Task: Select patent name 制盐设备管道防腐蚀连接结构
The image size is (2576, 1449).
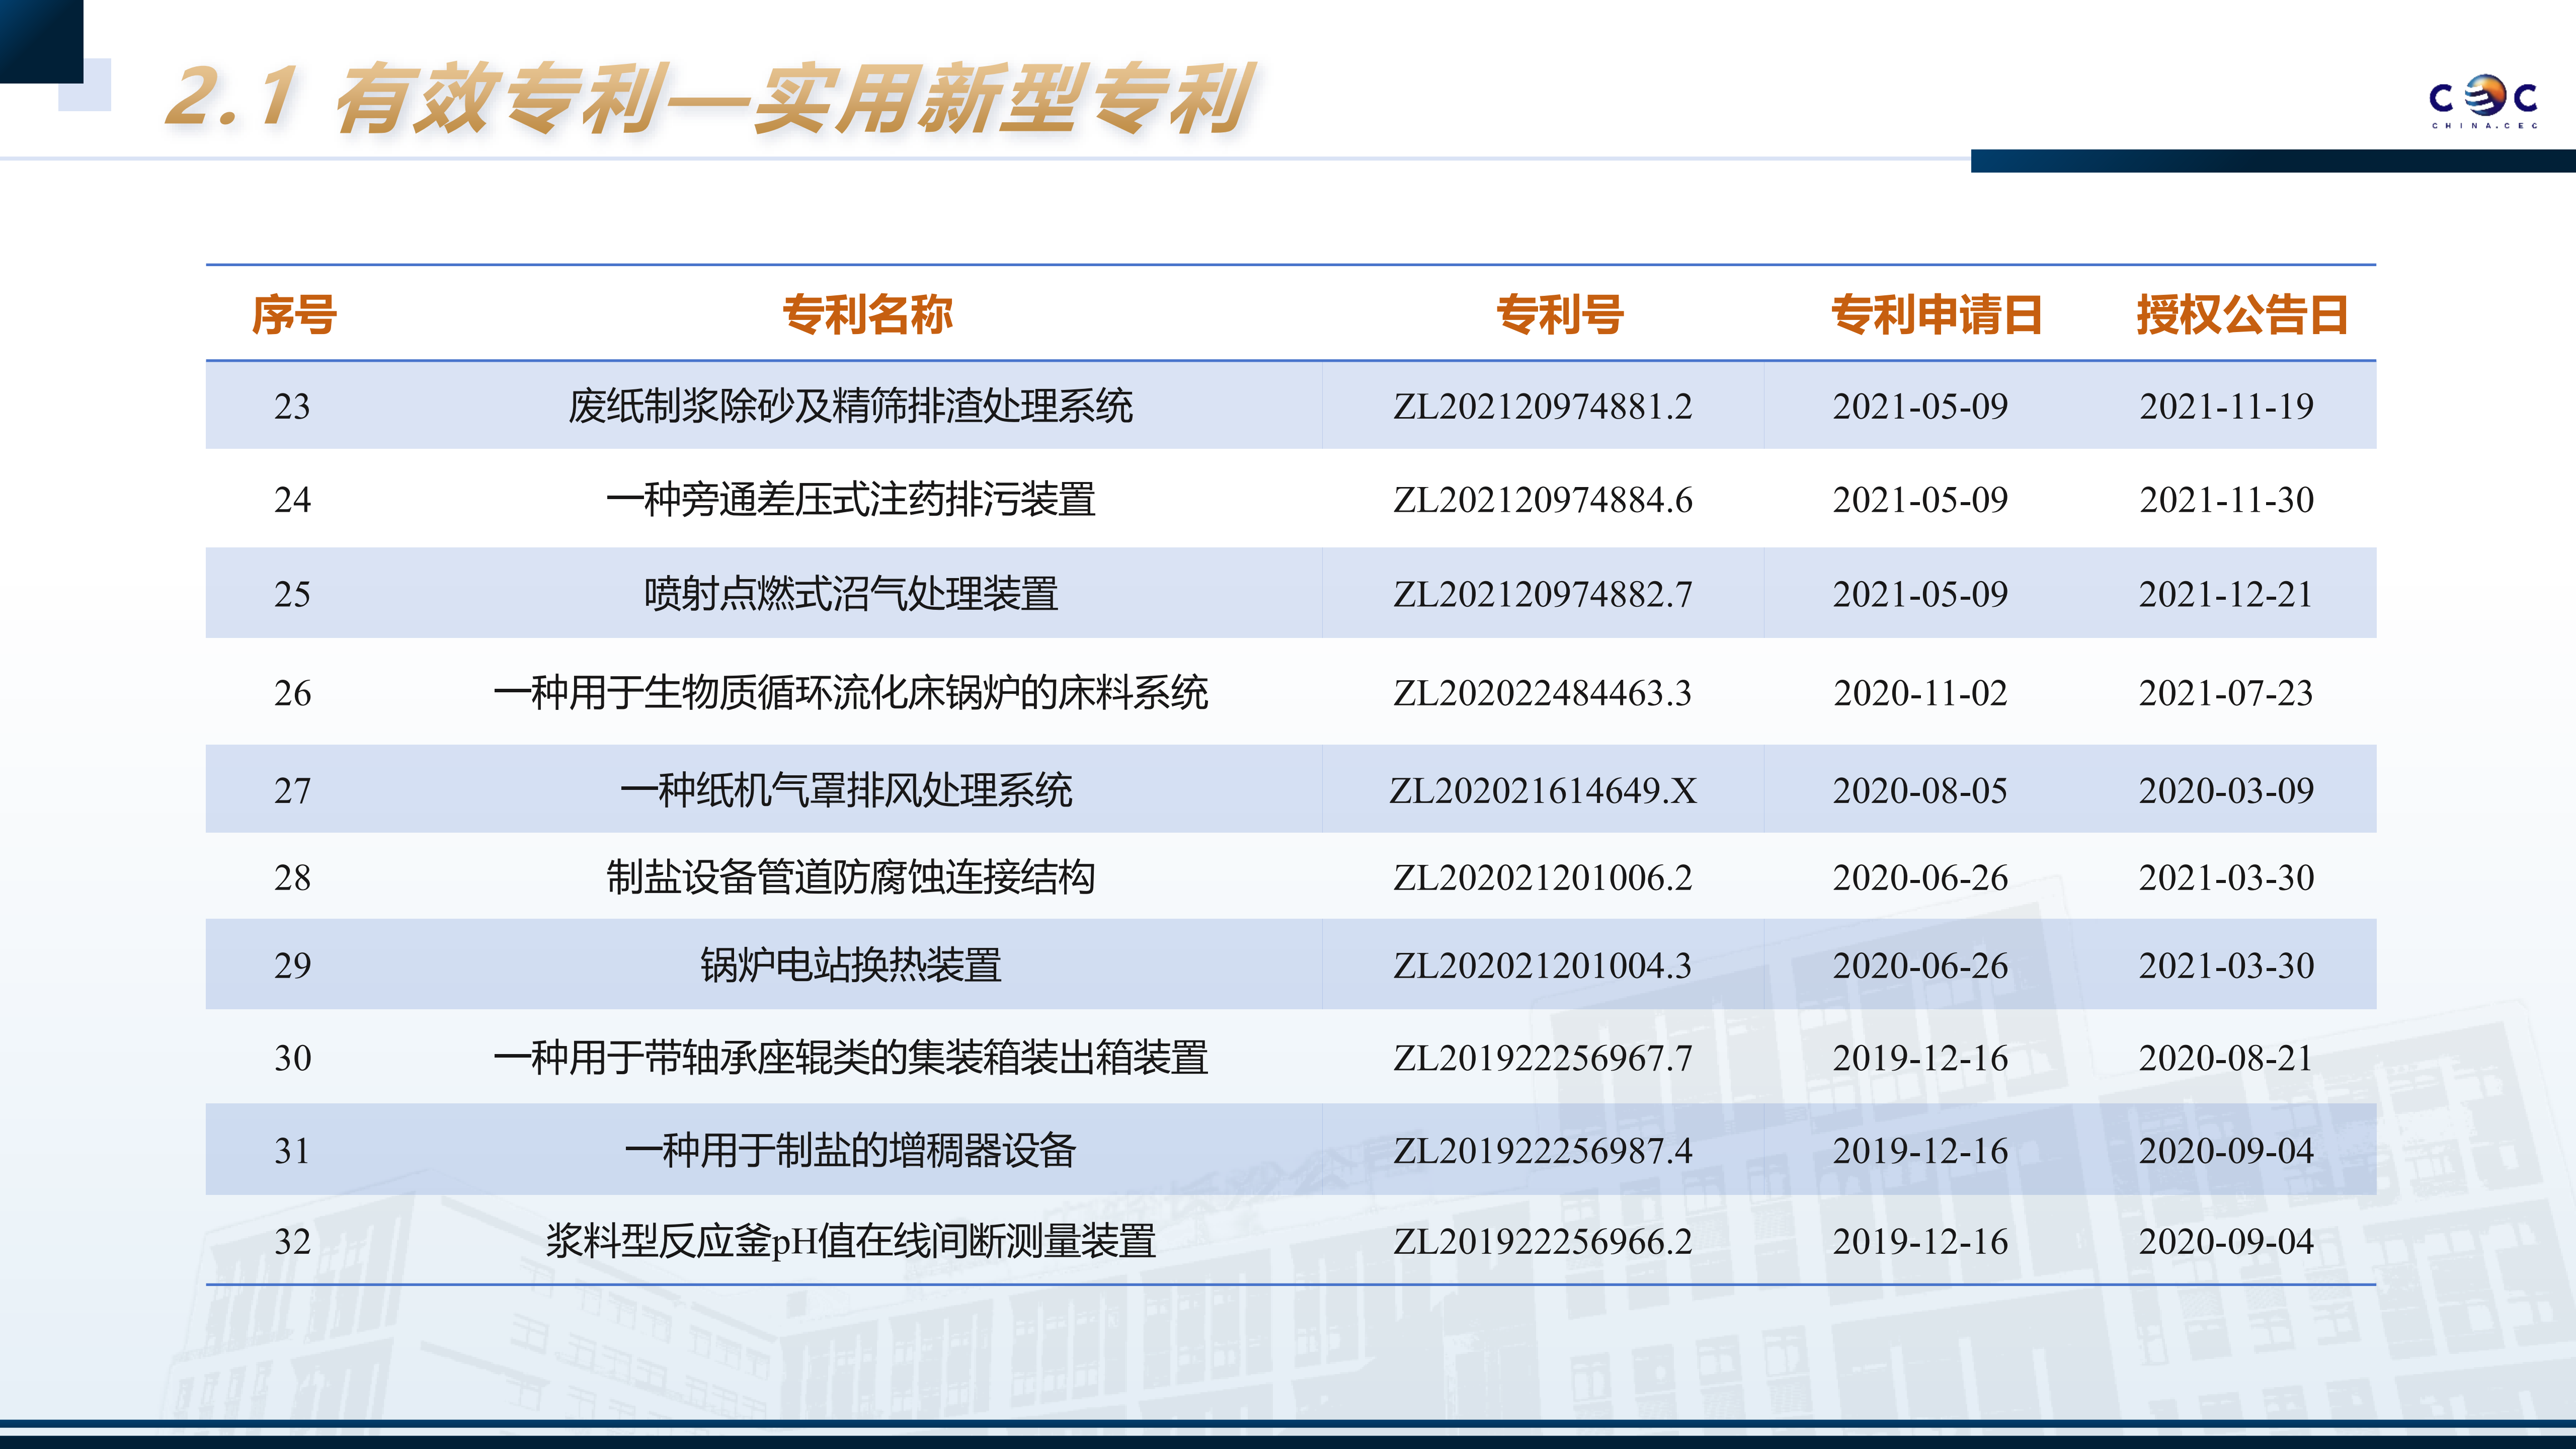Action: (x=850, y=878)
